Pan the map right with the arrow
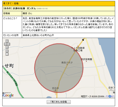 (x=9, y=44)
